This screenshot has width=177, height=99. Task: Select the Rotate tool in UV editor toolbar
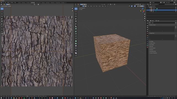point(2,16)
